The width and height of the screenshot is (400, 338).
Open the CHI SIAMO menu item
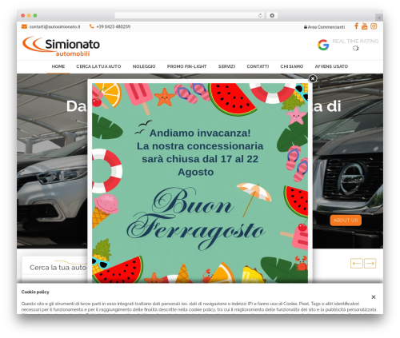coord(292,66)
